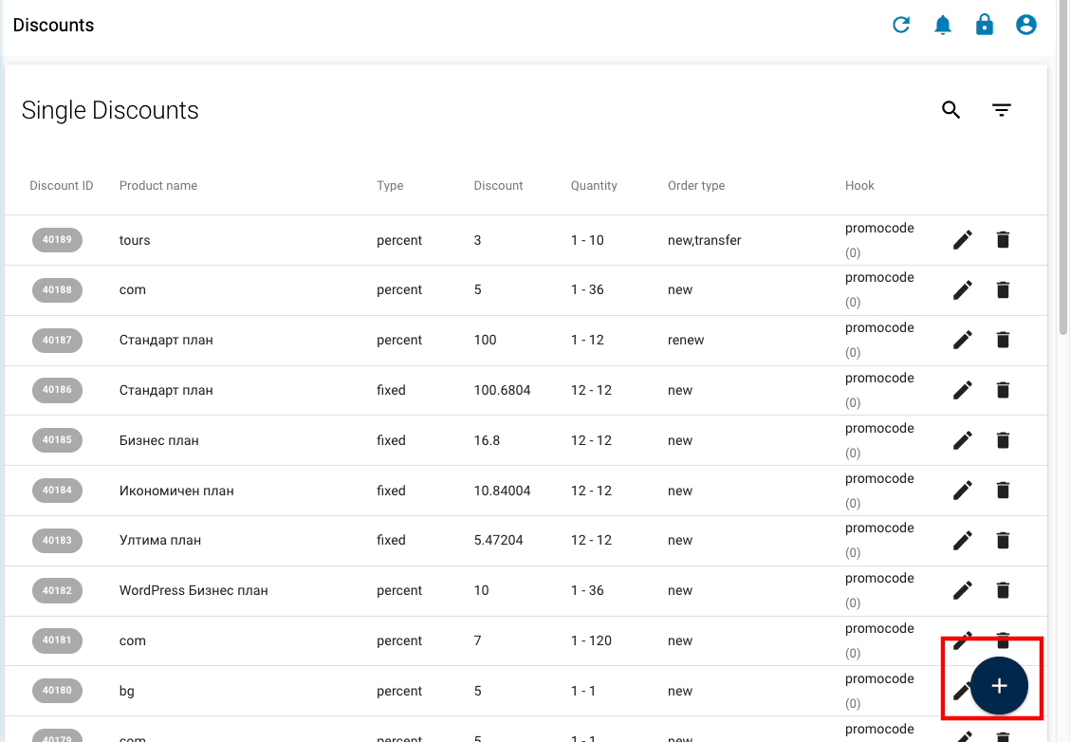Image resolution: width=1070 pixels, height=742 pixels.
Task: Open the search for single discounts
Action: 950,110
